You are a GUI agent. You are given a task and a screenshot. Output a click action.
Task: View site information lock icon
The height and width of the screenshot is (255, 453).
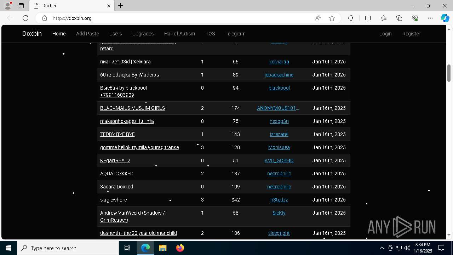(44, 18)
